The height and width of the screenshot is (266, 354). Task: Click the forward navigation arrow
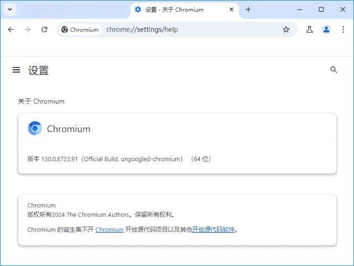[28, 29]
